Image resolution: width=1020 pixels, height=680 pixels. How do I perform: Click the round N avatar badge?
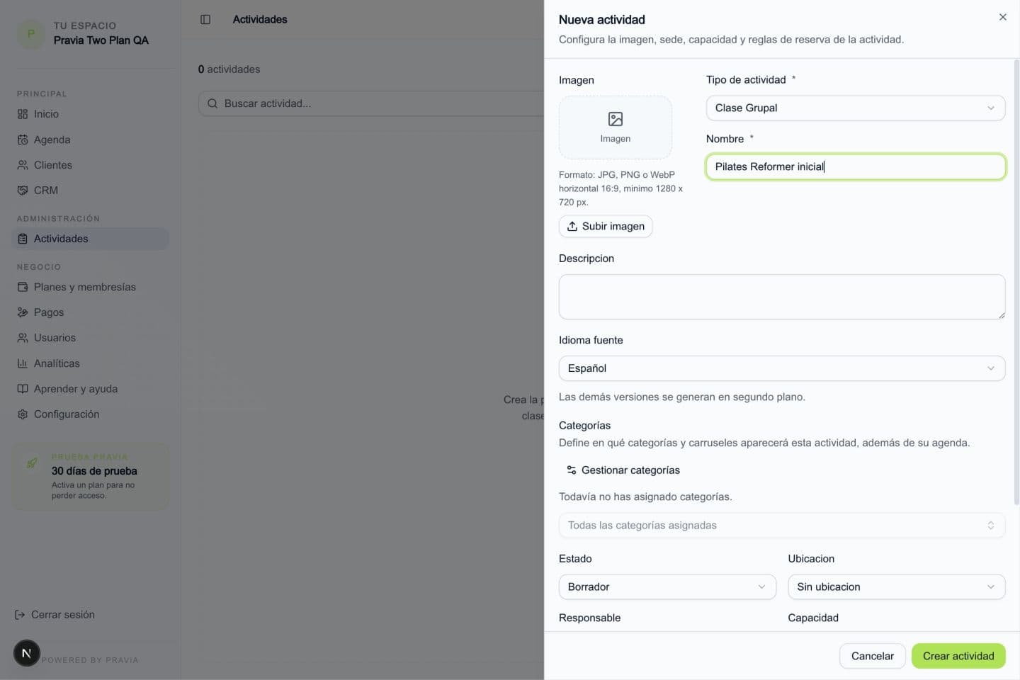[x=27, y=653]
